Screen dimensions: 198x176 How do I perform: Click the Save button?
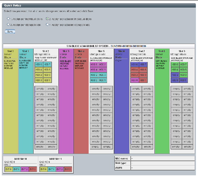tap(10, 31)
